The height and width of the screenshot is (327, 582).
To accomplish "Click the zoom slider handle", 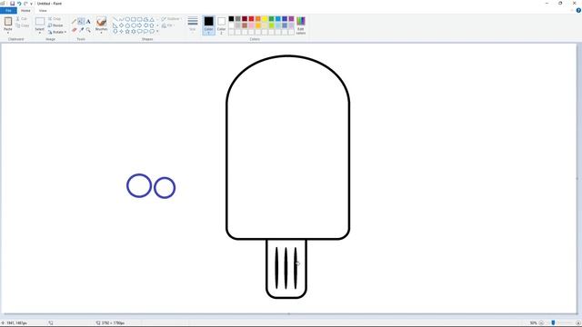I will 553,323.
